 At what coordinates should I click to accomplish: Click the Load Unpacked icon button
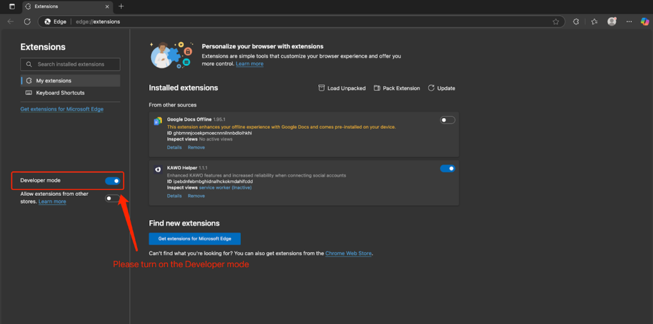click(x=321, y=88)
